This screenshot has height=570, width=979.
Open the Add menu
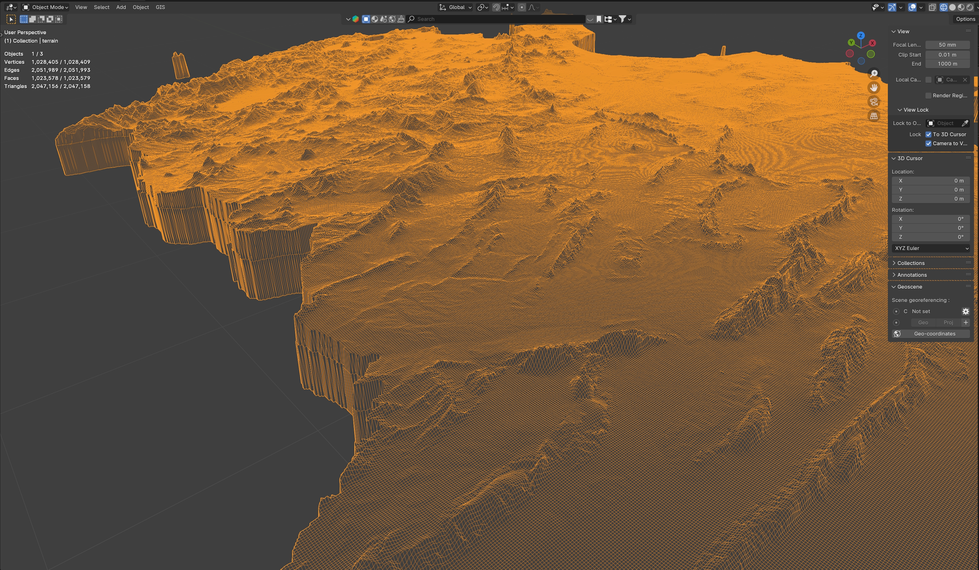point(121,7)
